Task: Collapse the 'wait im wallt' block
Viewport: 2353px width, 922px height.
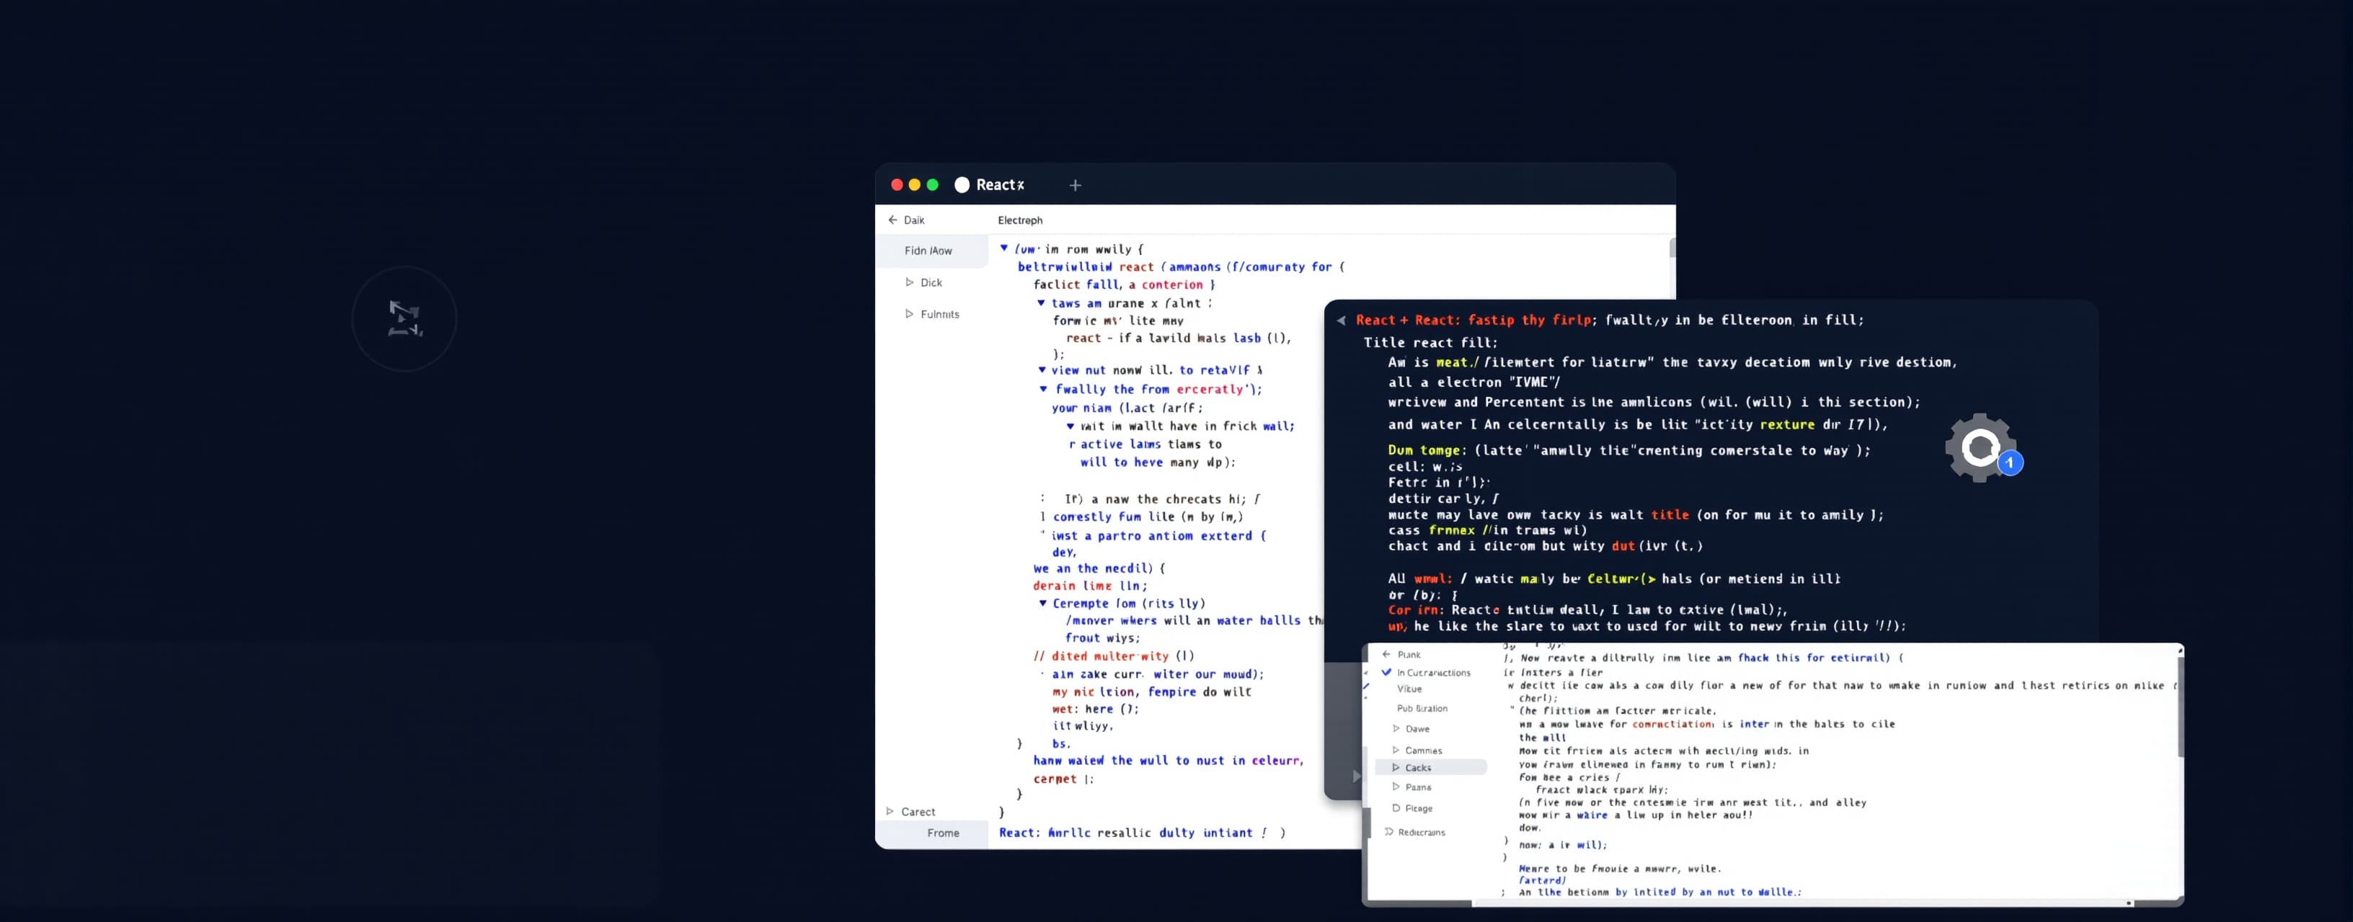Action: coord(1070,426)
